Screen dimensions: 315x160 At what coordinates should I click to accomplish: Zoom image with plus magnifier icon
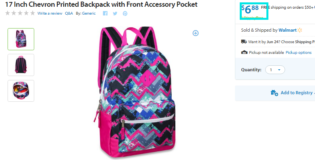(196, 33)
